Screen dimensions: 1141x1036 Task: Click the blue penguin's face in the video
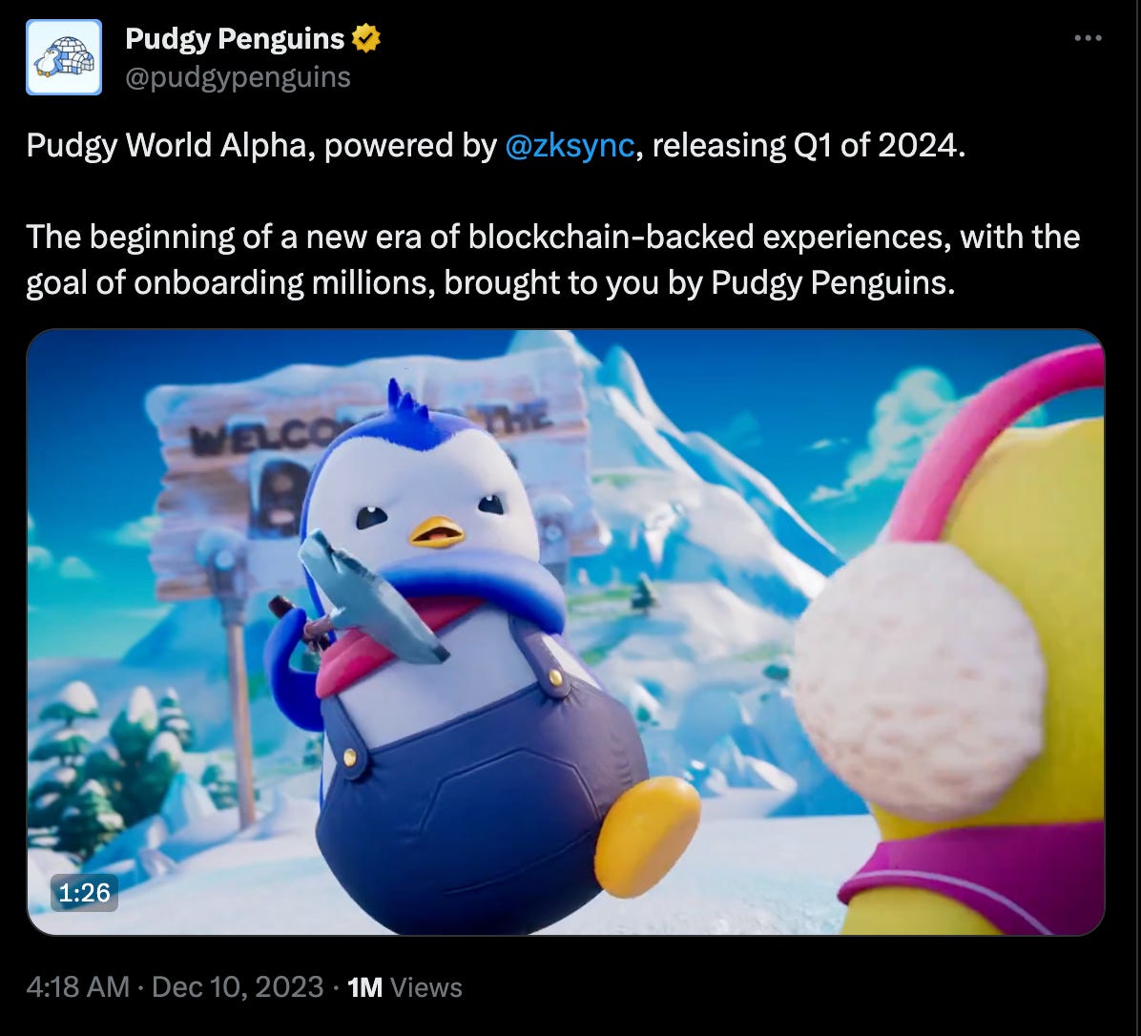coord(425,506)
